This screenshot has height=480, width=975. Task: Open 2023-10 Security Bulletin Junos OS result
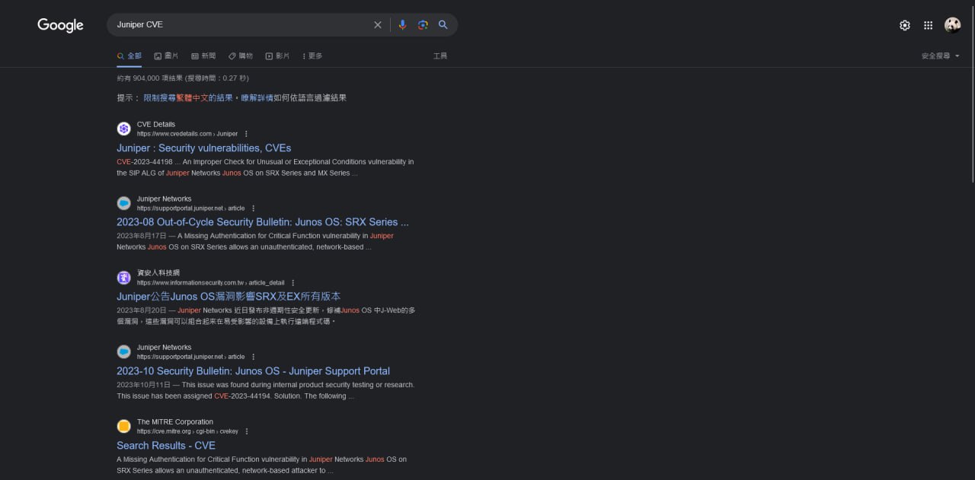(x=253, y=371)
